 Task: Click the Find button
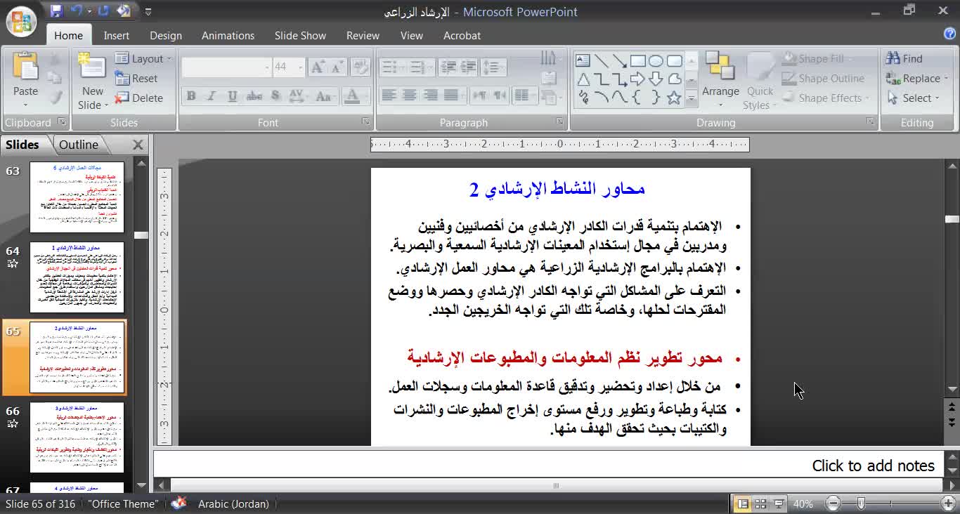point(905,59)
